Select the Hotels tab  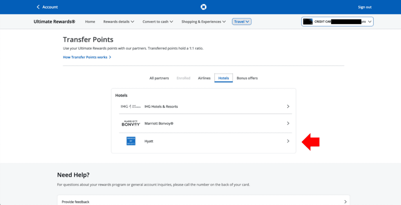224,78
